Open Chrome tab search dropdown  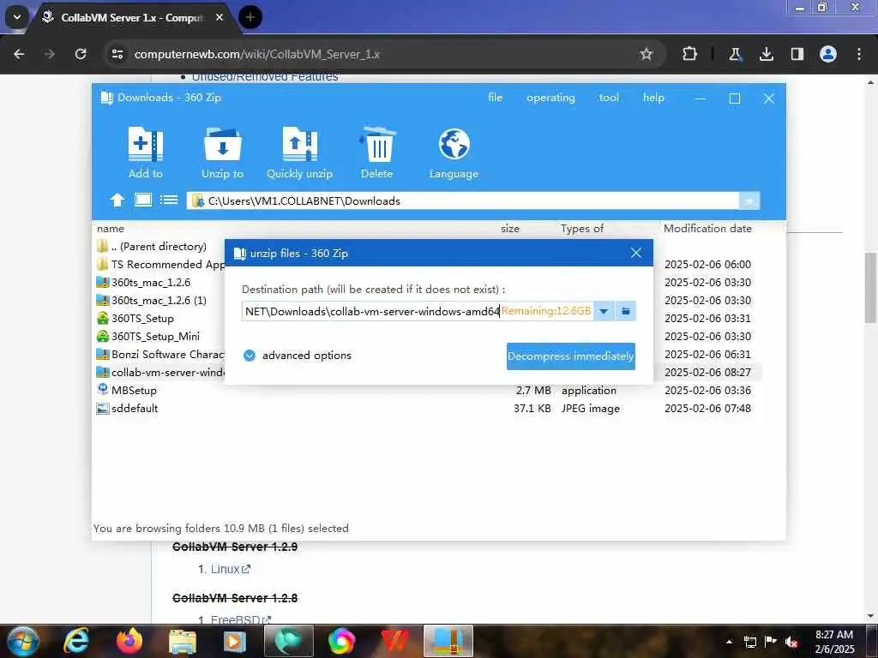pos(17,17)
